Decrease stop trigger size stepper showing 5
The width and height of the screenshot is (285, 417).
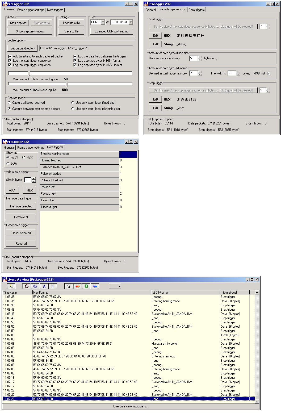(x=268, y=92)
